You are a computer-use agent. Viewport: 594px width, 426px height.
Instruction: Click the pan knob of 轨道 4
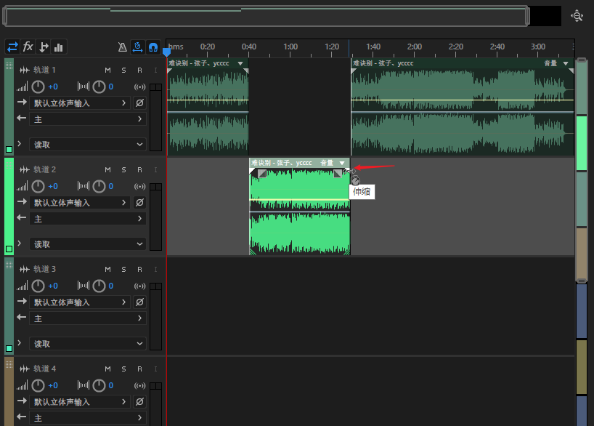coord(99,385)
